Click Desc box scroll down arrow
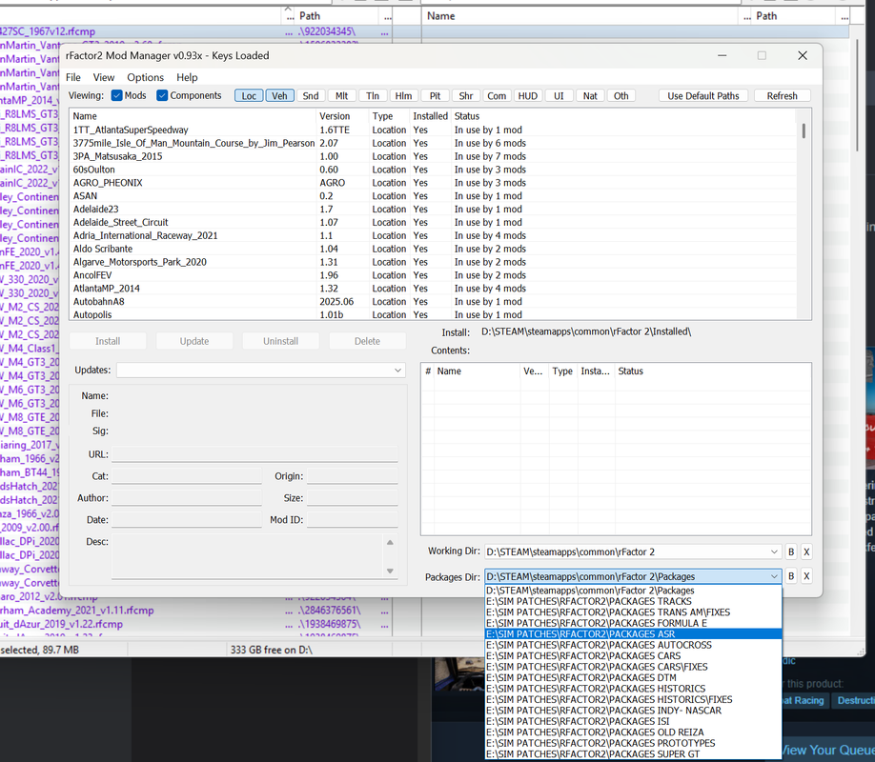875x762 pixels. 390,571
